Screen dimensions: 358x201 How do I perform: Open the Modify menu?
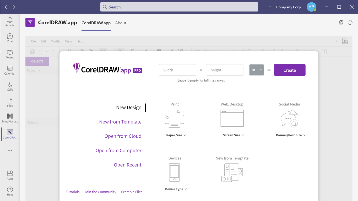pos(56,41)
